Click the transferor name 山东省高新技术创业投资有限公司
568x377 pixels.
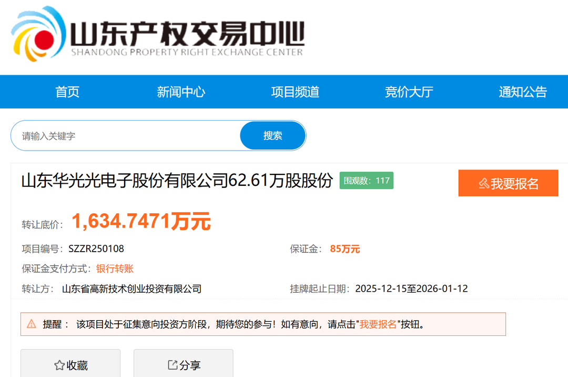pyautogui.click(x=131, y=289)
